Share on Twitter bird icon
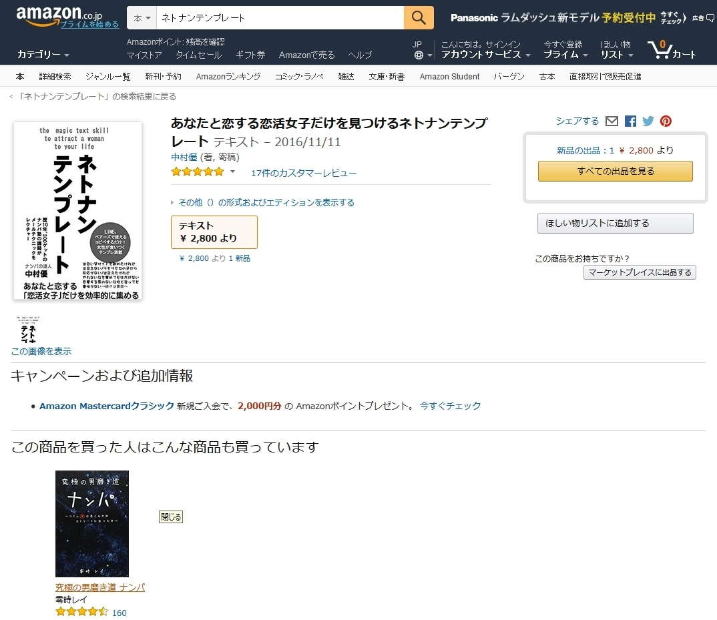The image size is (717, 620). click(648, 121)
